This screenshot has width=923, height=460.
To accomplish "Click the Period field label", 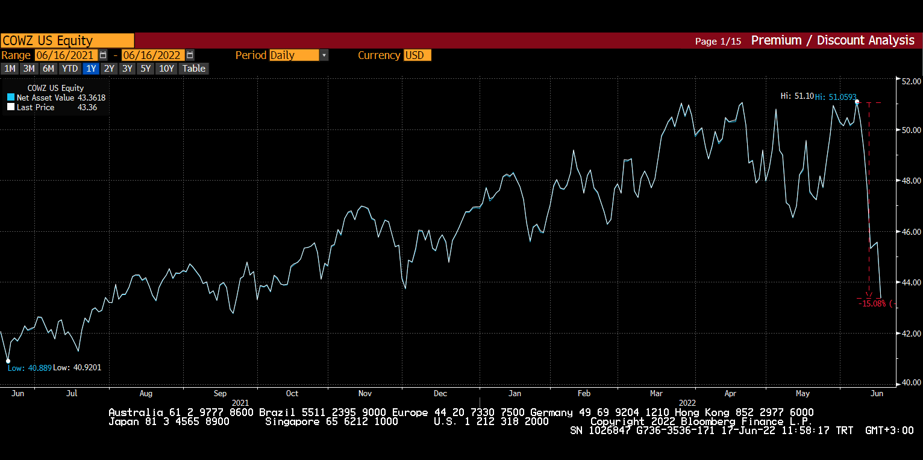I will pyautogui.click(x=251, y=55).
